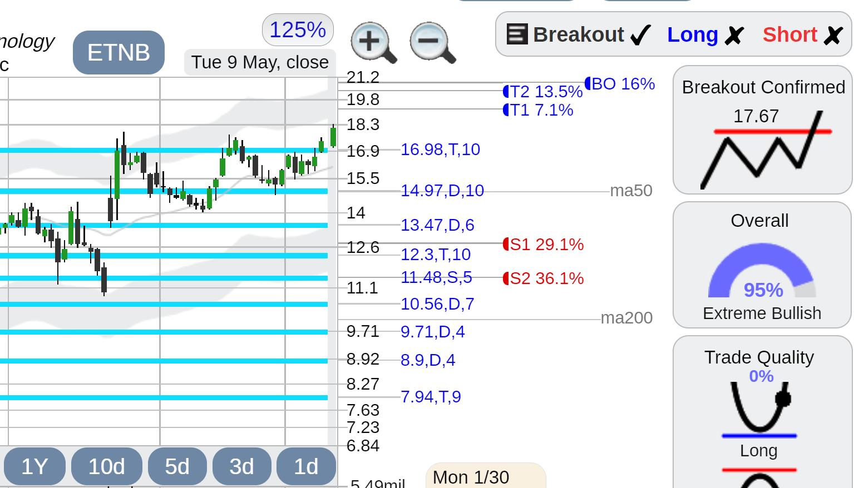Select the 1d timeframe button
The image size is (854, 488).
pyautogui.click(x=306, y=466)
